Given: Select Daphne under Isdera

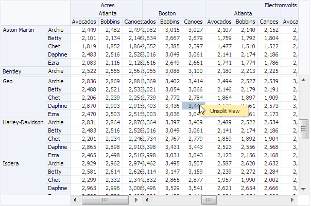Looking at the screenshot, I should coord(58,188).
